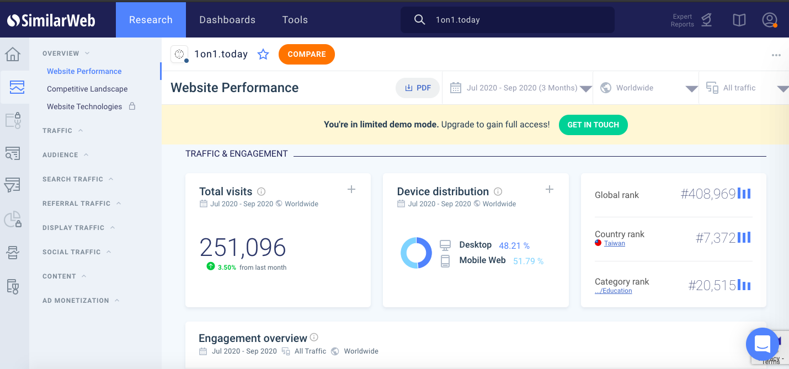This screenshot has height=369, width=789.
Task: Click the knowledge book icon in header
Action: (x=739, y=20)
